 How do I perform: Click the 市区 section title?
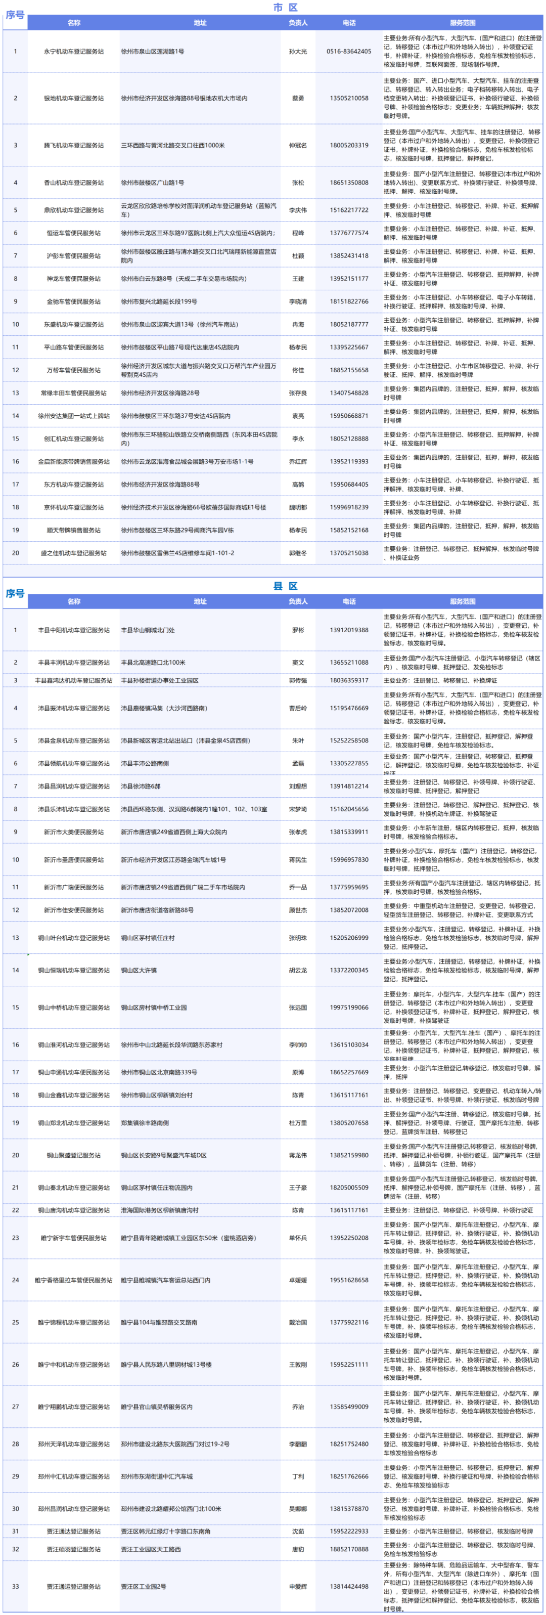point(285,8)
